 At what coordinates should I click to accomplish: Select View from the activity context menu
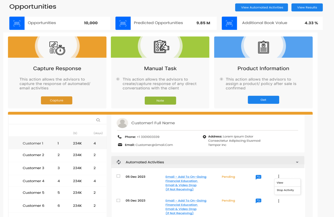tap(280, 183)
